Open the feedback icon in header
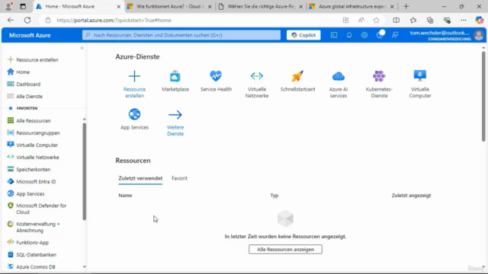 395,35
